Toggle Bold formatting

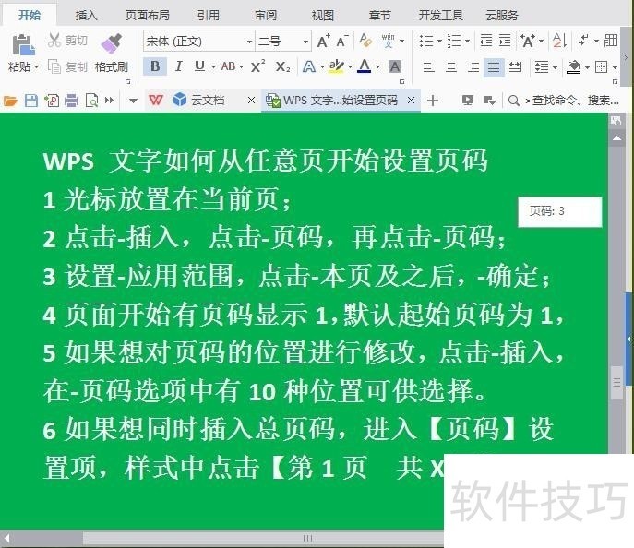pos(155,66)
